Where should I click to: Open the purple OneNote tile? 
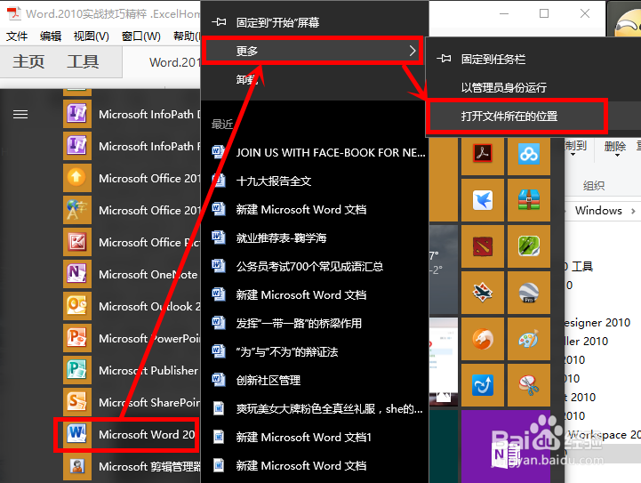506,447
